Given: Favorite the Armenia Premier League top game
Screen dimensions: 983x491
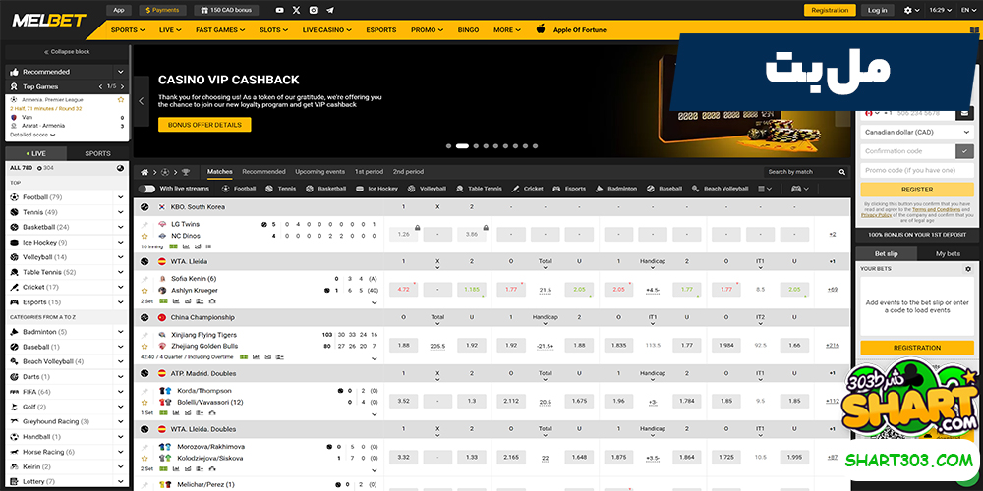Looking at the screenshot, I should coord(121,99).
